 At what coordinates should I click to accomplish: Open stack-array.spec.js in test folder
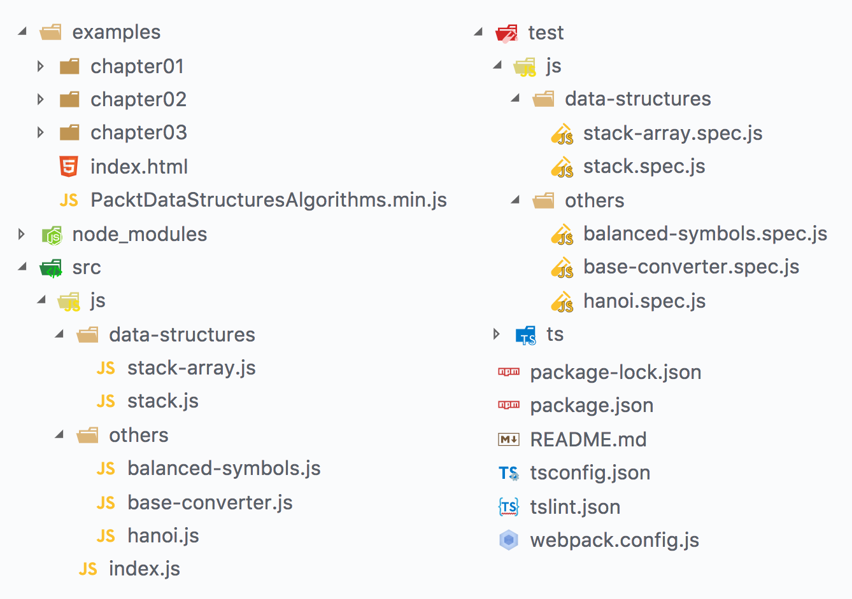point(672,134)
